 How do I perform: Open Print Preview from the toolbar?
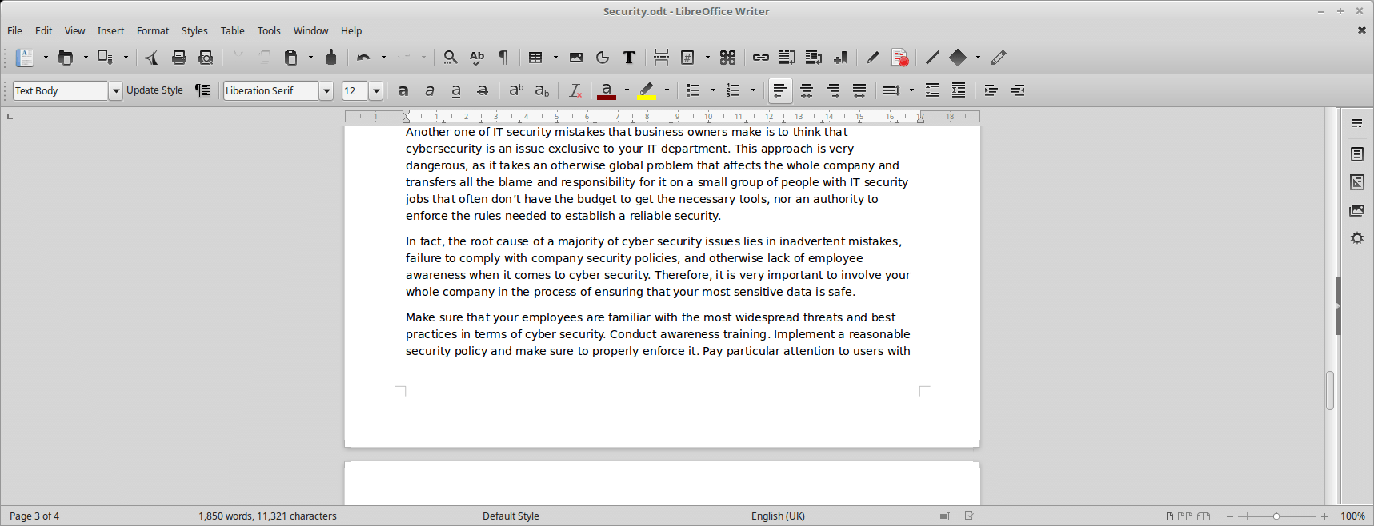206,58
